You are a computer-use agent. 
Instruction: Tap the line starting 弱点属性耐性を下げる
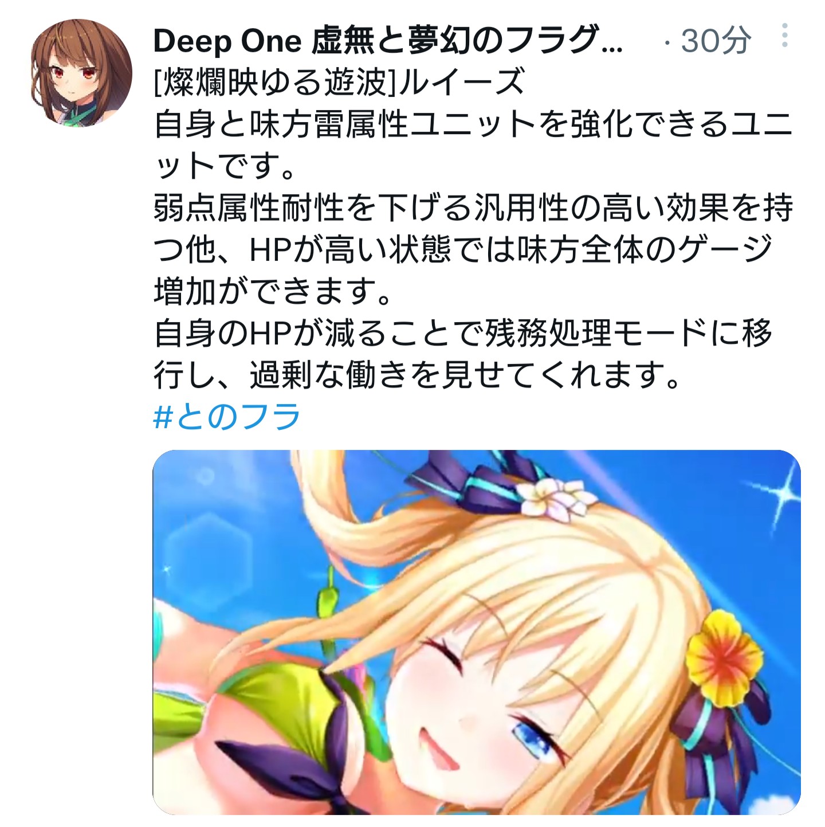click(x=473, y=207)
